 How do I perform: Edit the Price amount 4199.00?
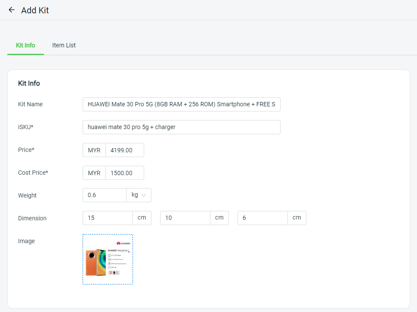coord(125,150)
